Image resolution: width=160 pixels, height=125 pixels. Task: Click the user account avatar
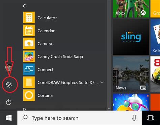(x=8, y=67)
